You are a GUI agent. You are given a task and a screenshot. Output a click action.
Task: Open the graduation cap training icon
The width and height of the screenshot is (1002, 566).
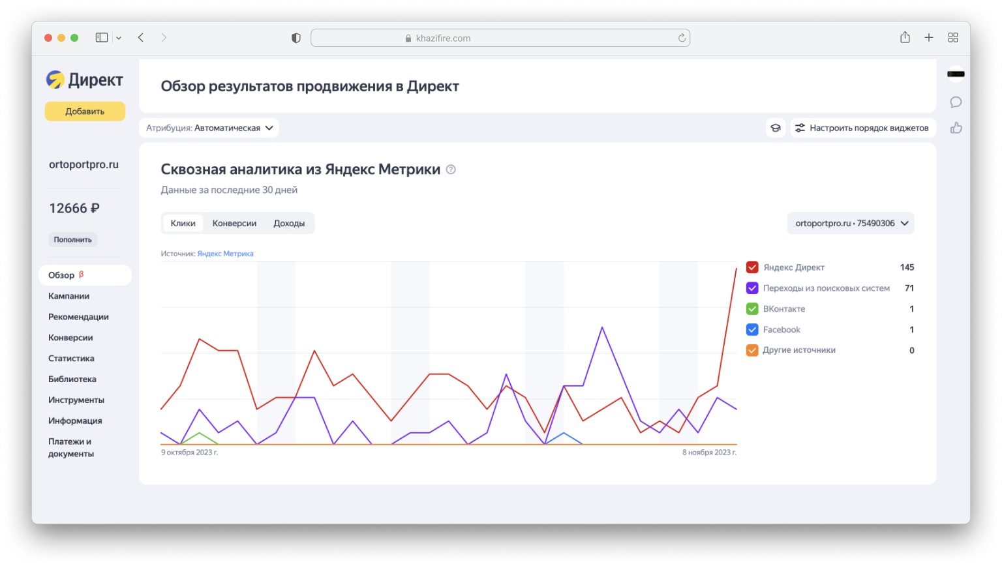coord(776,128)
